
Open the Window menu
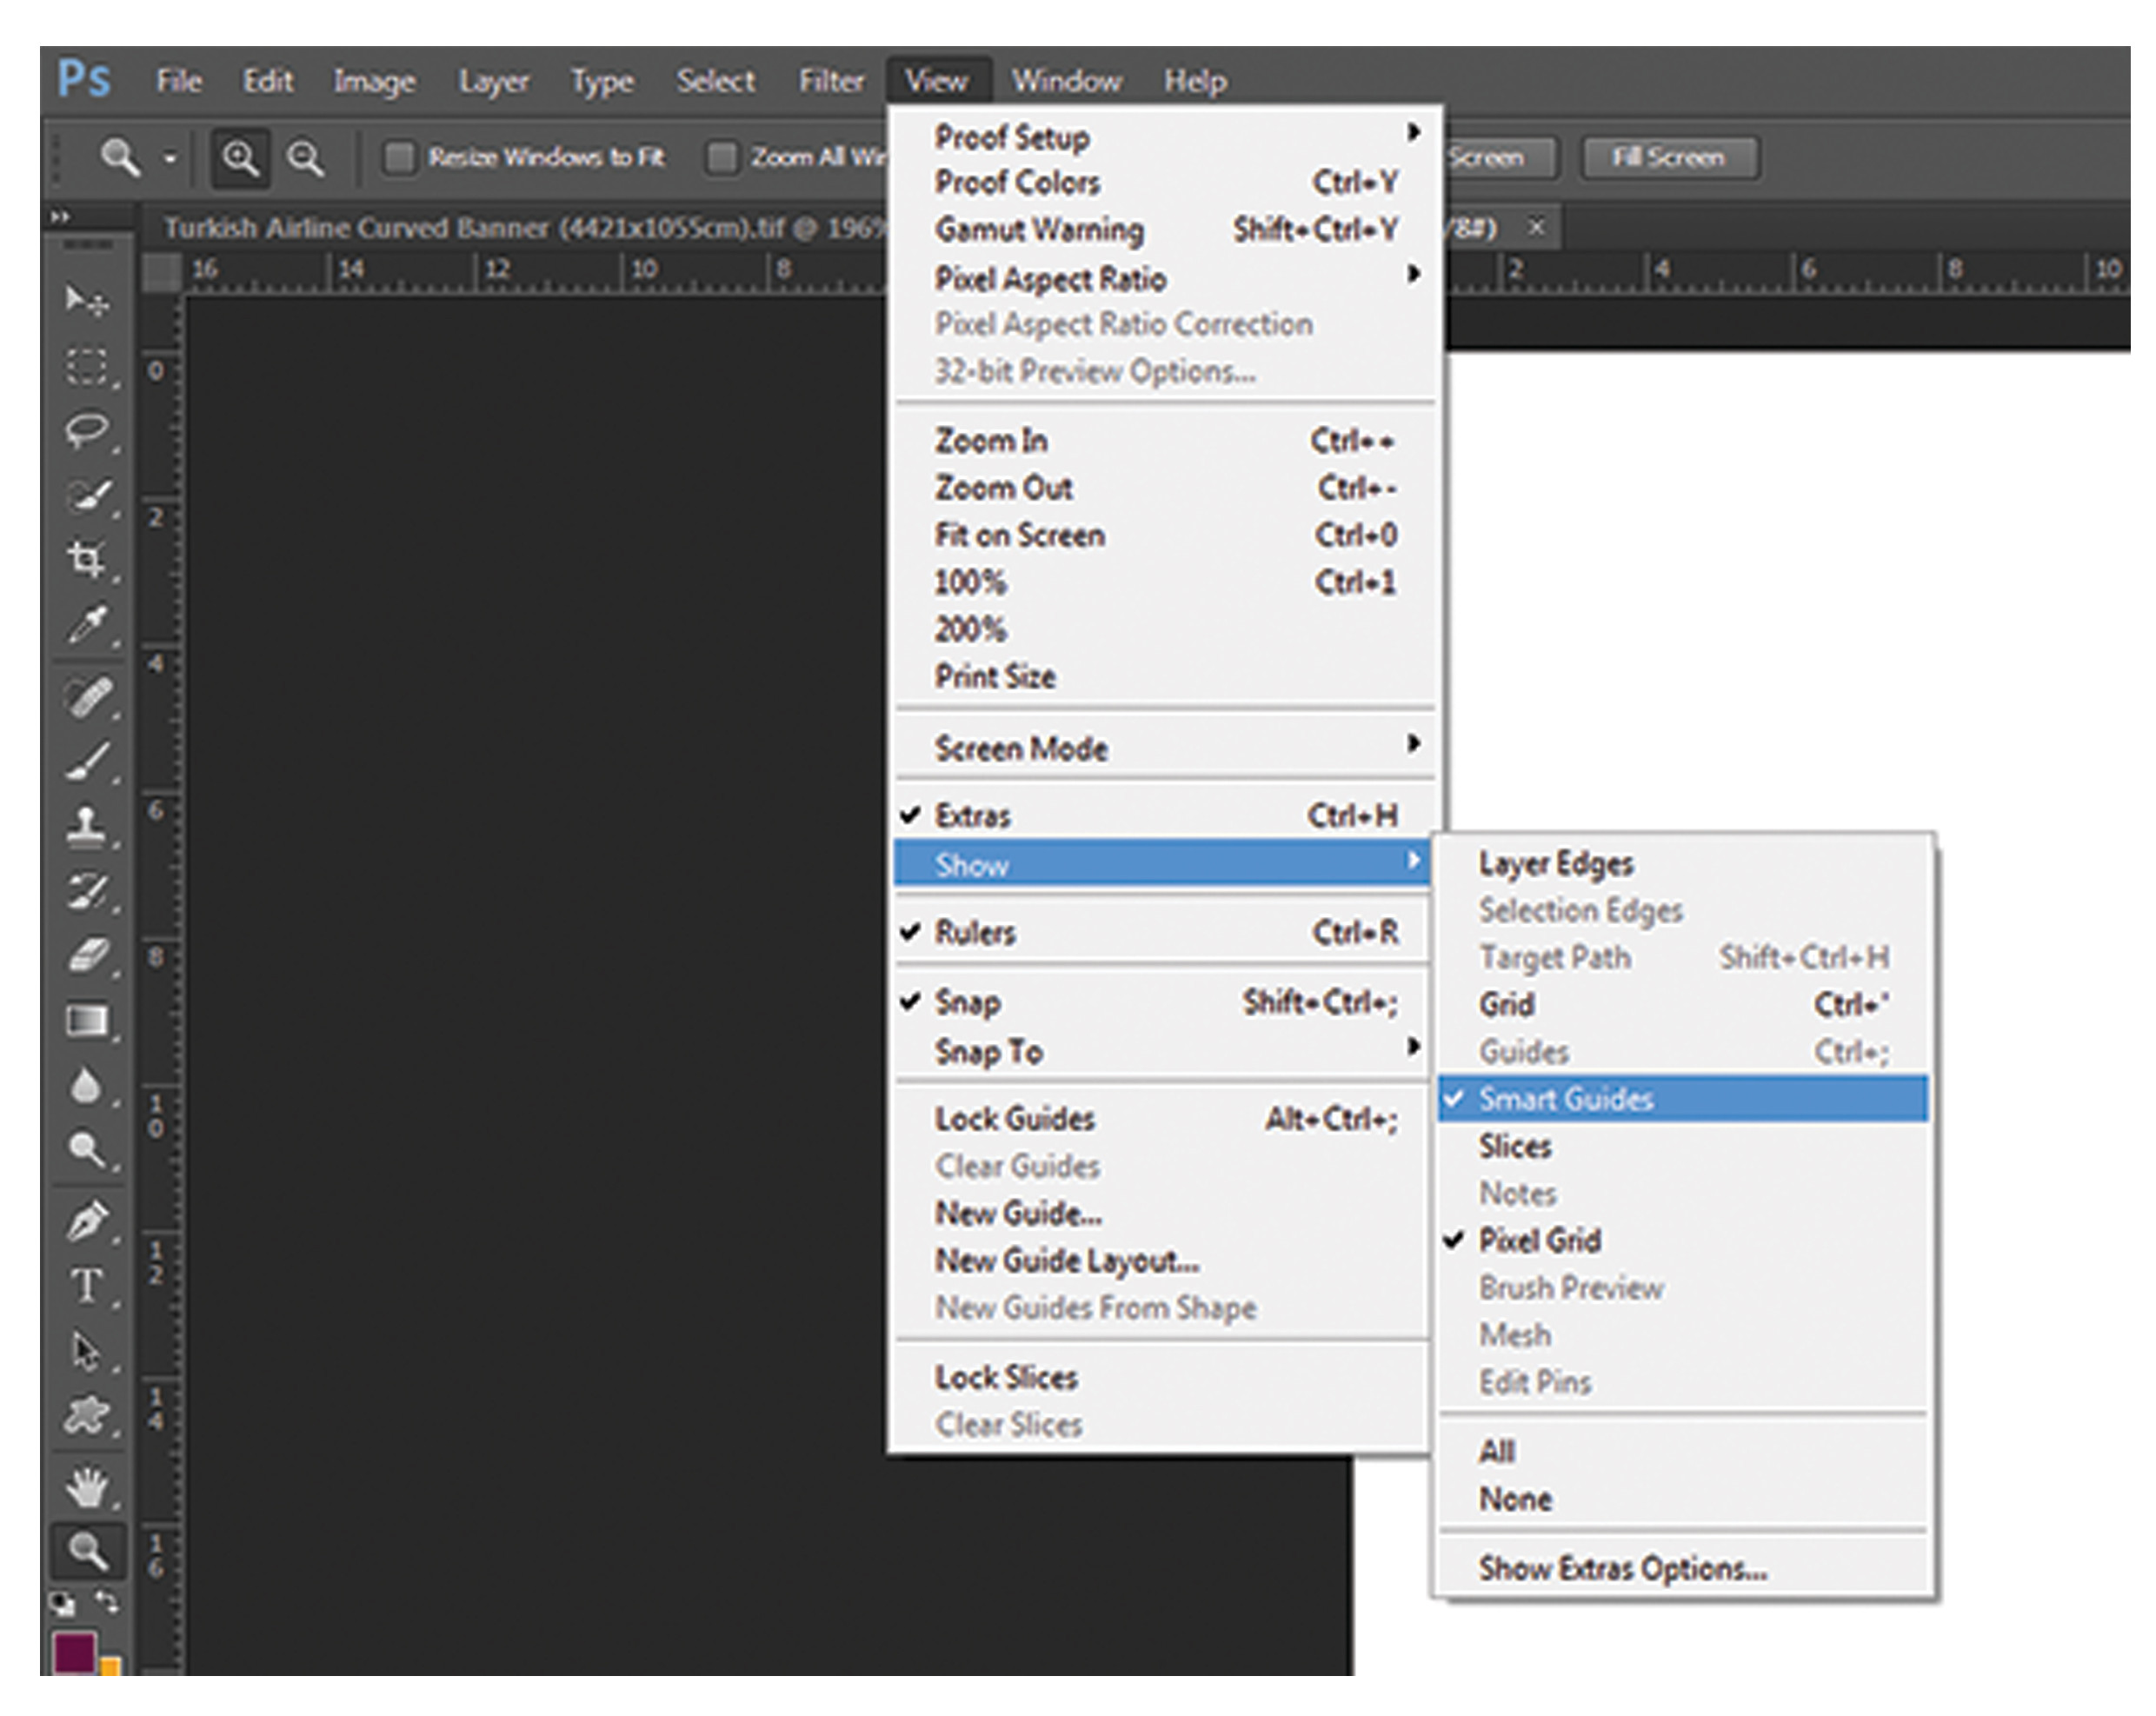tap(1066, 81)
